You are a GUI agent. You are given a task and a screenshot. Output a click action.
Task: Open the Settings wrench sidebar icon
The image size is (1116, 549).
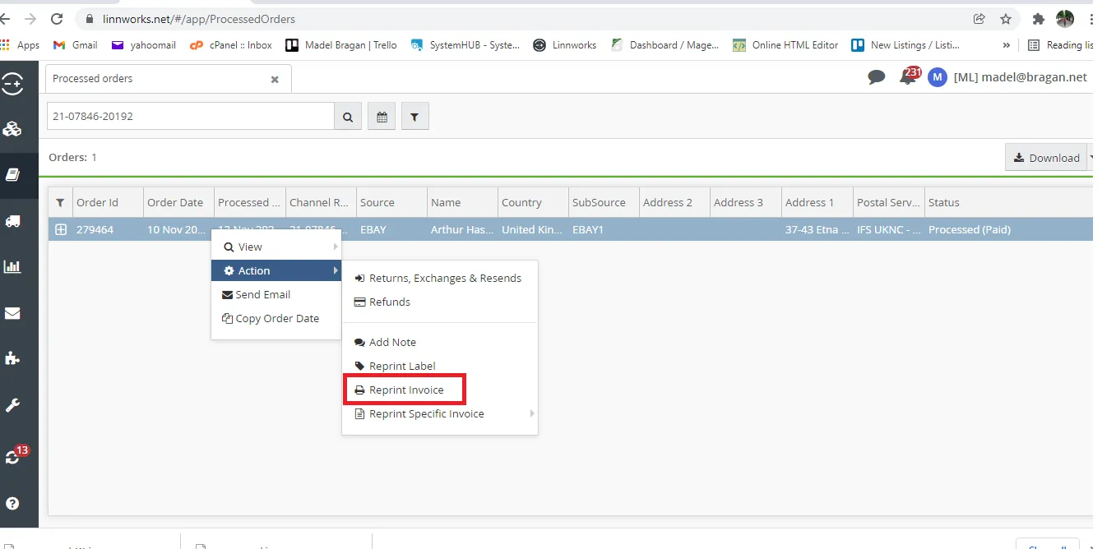(x=12, y=406)
